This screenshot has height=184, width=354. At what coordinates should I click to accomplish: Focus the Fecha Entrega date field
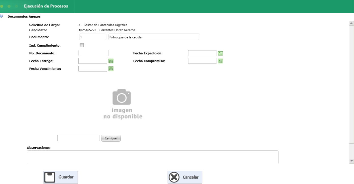[x=93, y=61]
